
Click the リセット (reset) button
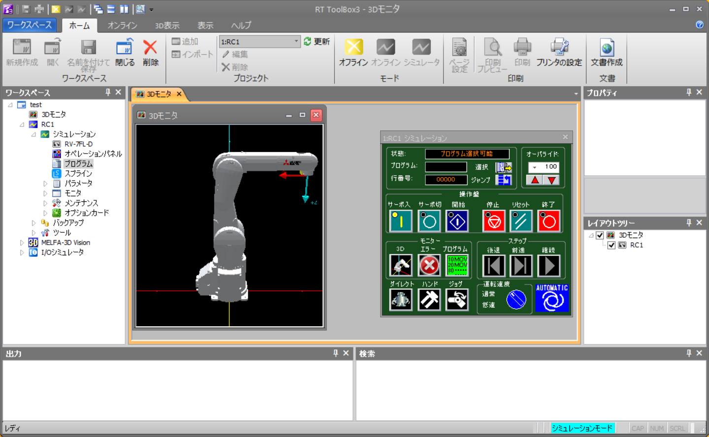(521, 221)
